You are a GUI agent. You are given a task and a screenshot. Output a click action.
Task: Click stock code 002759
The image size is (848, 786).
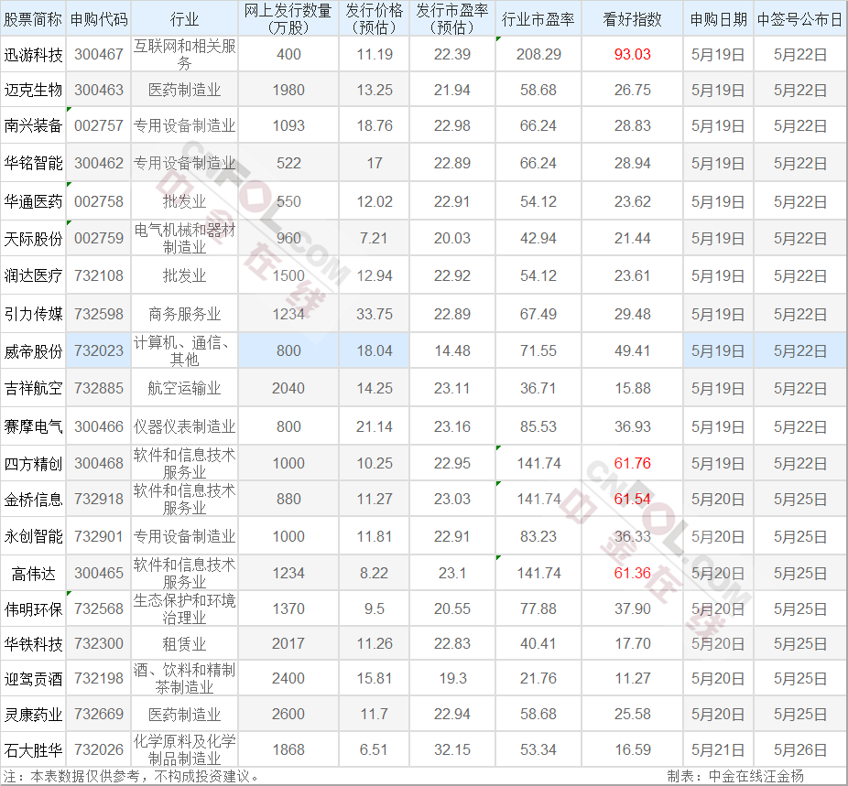point(99,238)
